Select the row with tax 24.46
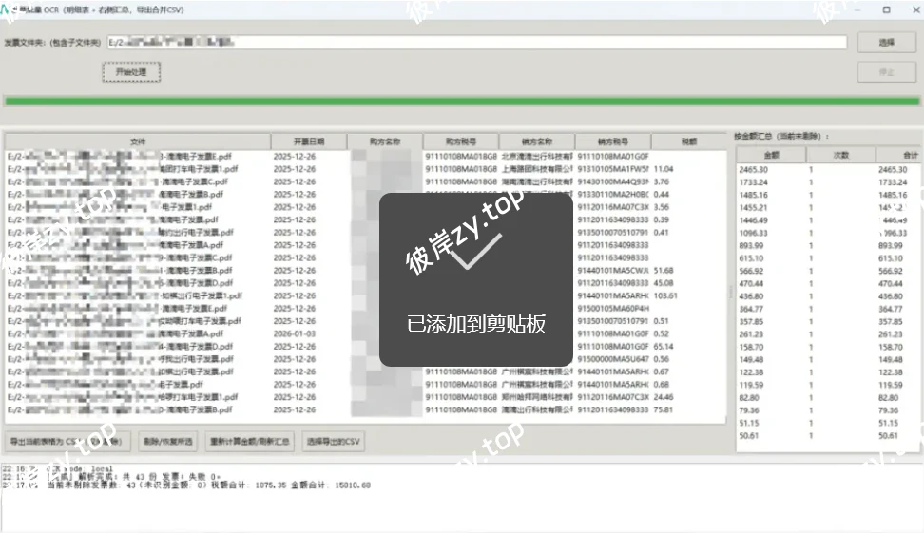Screen dimensions: 924x533 365,397
